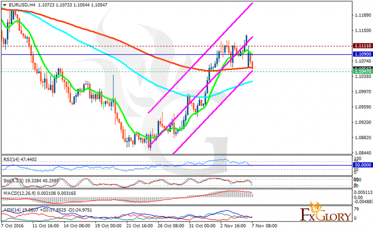The height and width of the screenshot is (231, 373).
Task: Select the blue 1.10900 price label
Action: [x=362, y=54]
